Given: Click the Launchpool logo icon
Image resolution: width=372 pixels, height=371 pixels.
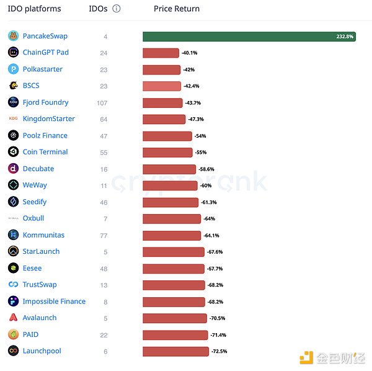Looking at the screenshot, I should [14, 351].
